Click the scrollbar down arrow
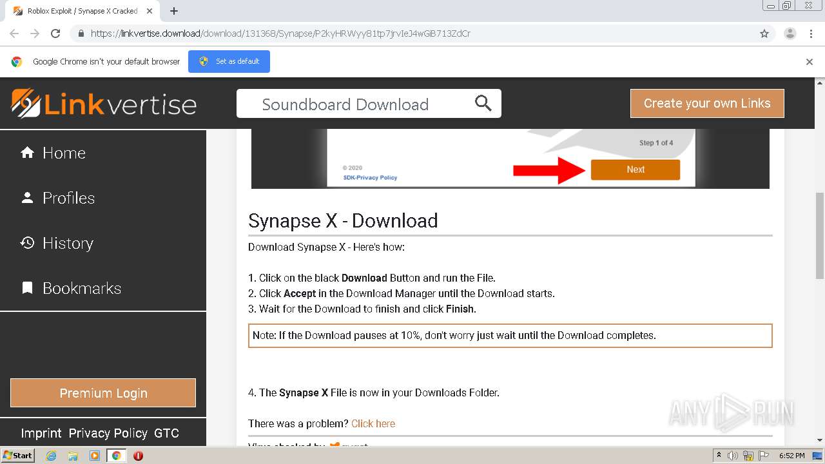 [x=820, y=440]
